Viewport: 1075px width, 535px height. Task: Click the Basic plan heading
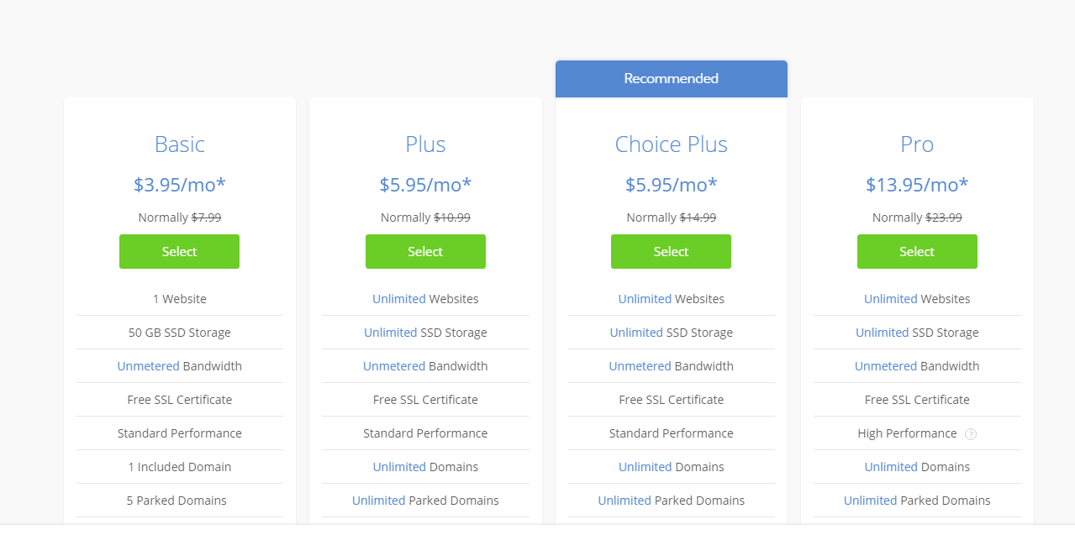pos(179,144)
